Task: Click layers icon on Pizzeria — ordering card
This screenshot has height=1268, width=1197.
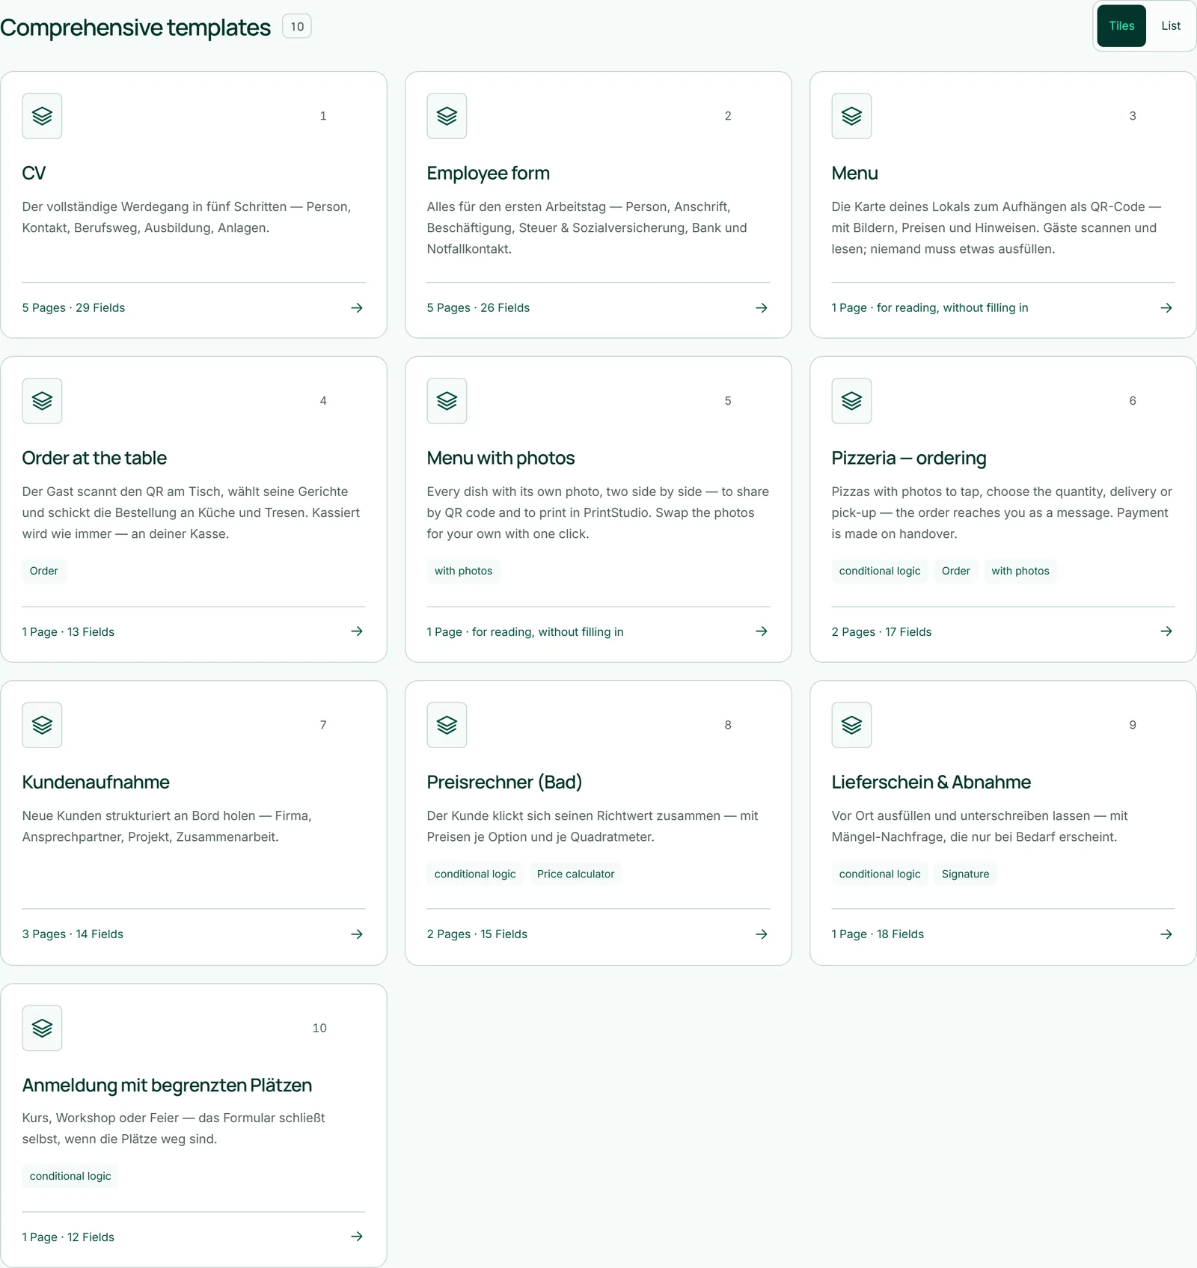Action: click(x=851, y=401)
